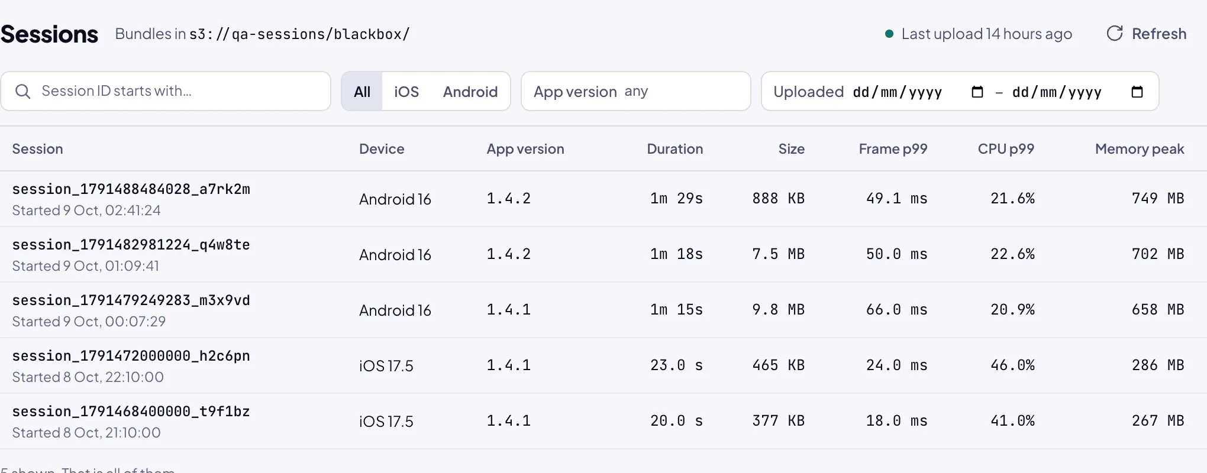Click the green upload status dot
Image resolution: width=1207 pixels, height=473 pixels.
(x=889, y=34)
